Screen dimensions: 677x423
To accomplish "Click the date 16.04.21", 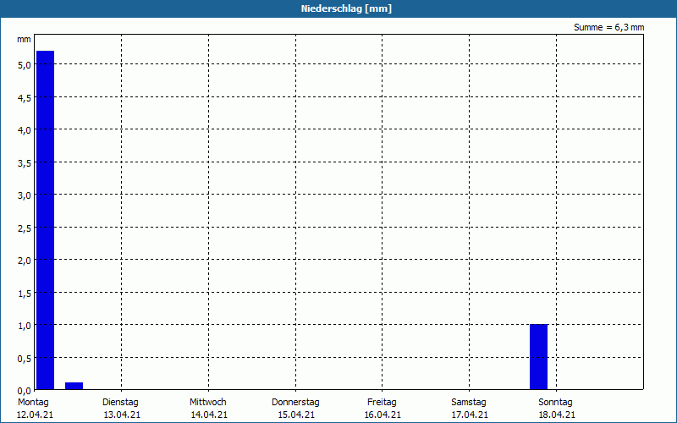I will [x=383, y=415].
